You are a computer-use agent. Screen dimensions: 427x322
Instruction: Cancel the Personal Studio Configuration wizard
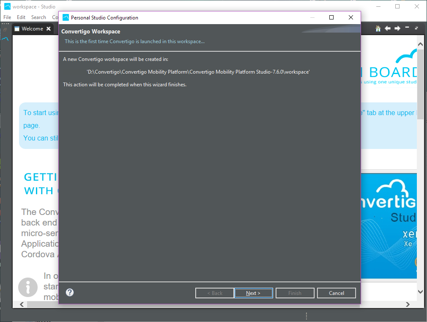pos(337,293)
